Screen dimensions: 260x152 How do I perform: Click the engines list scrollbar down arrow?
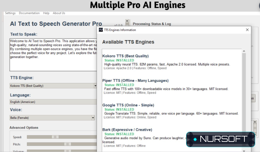point(244,150)
